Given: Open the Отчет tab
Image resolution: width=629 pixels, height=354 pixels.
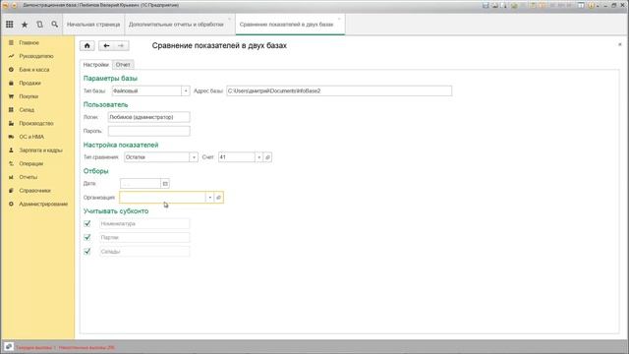Looking at the screenshot, I should (123, 65).
